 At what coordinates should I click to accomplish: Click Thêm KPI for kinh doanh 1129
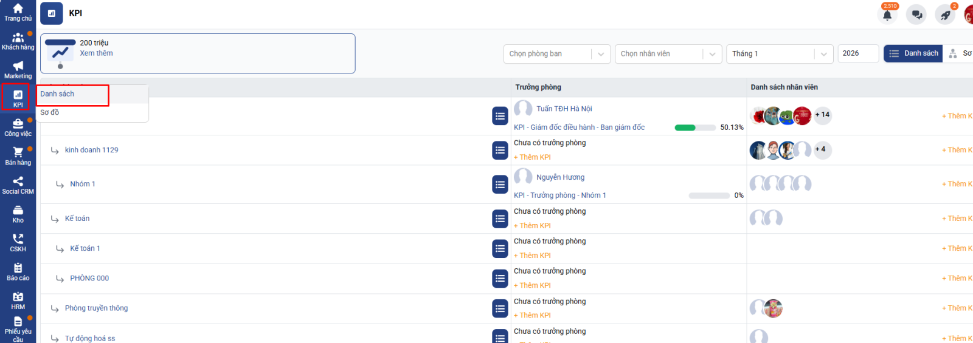tap(533, 157)
